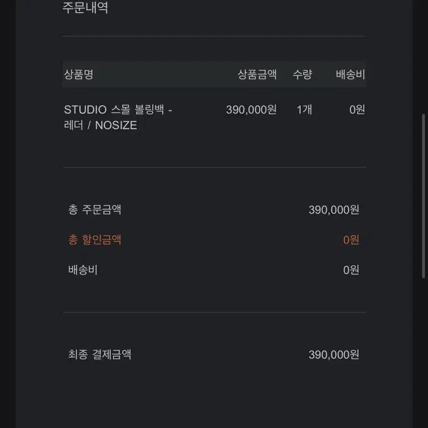
Task: Click the 0원 shipping value in product row
Action: point(357,110)
